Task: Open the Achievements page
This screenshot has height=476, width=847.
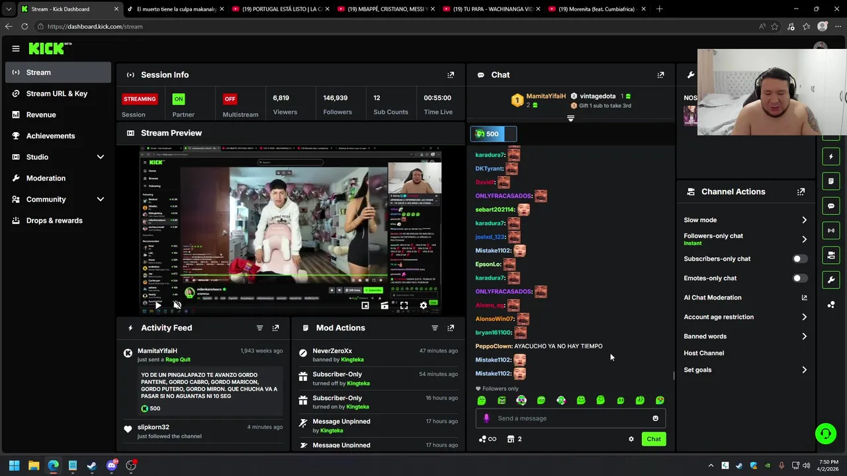Action: pos(58,136)
